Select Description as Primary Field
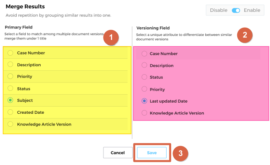Viewport: 270px width, 165px height. (x=10, y=65)
